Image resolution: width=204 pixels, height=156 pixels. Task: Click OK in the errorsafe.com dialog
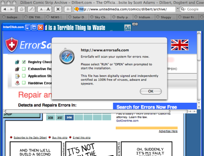tap(151, 92)
